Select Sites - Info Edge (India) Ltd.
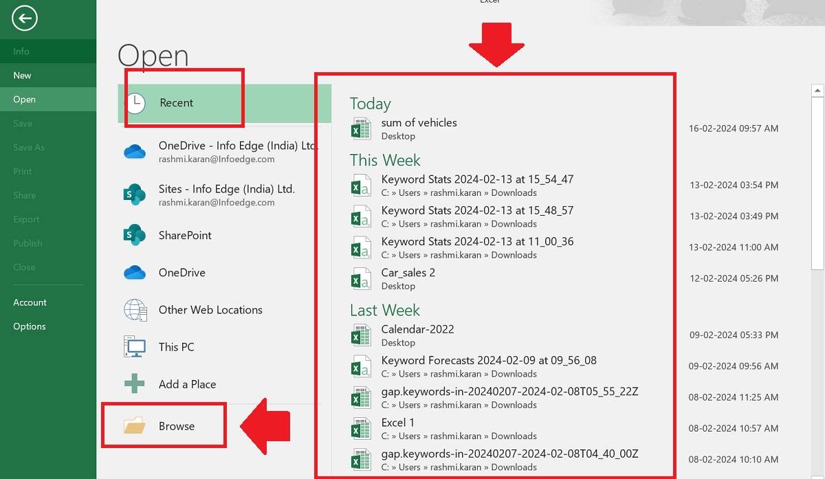 226,189
